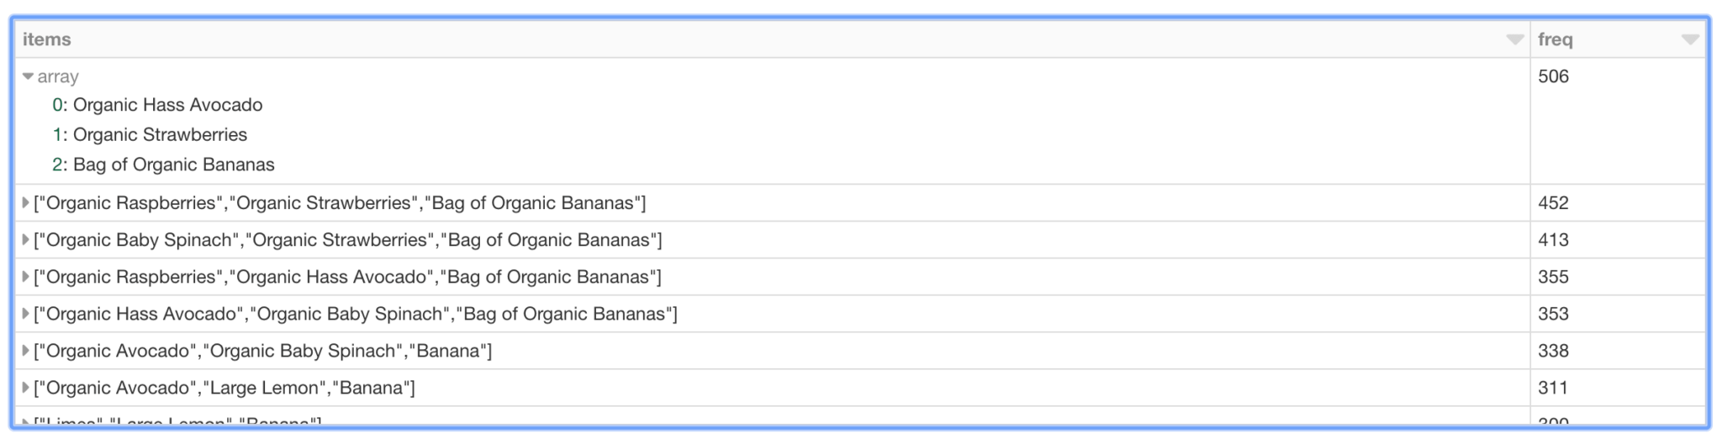Click the freq cell showing 452
This screenshot has width=1722, height=438.
(1553, 203)
